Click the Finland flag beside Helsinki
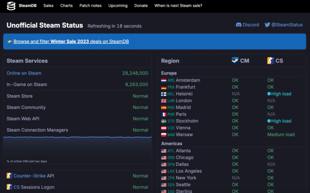This screenshot has height=193, width=310. (164, 94)
